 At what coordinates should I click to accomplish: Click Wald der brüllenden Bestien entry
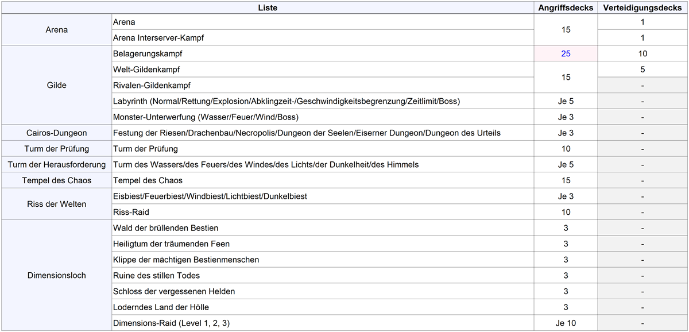tap(166, 228)
